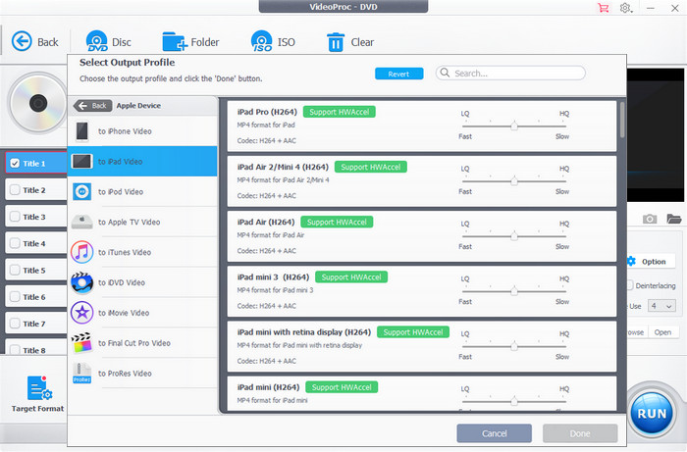The height and width of the screenshot is (452, 687).
Task: Open the Target Format panel
Action: 37,394
